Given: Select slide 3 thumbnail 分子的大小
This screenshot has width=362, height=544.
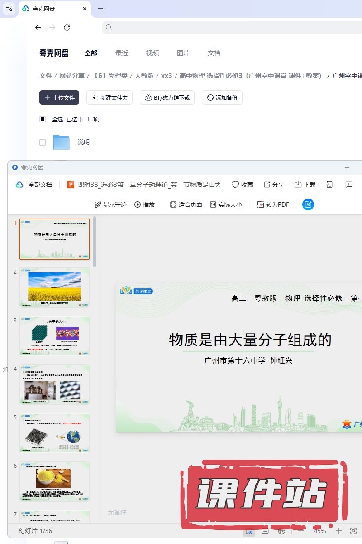Looking at the screenshot, I should [54, 336].
